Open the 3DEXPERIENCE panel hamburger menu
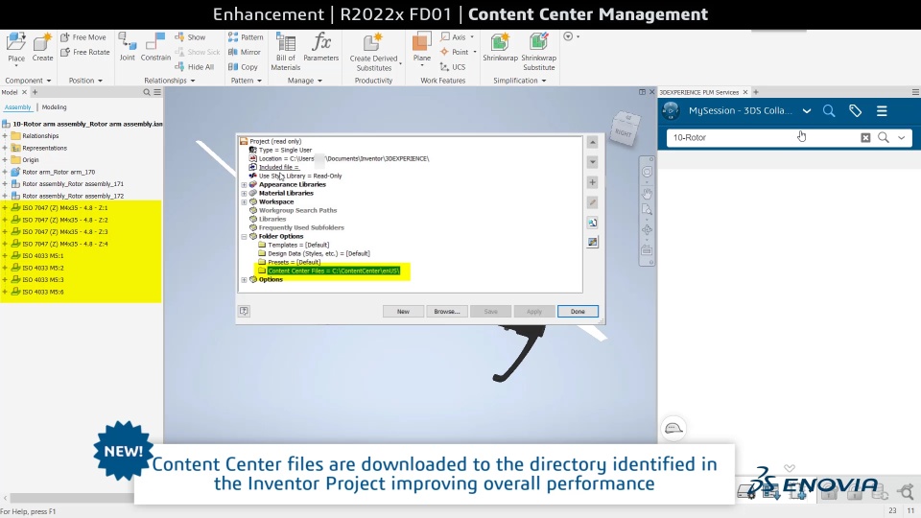The image size is (921, 518). [x=882, y=111]
